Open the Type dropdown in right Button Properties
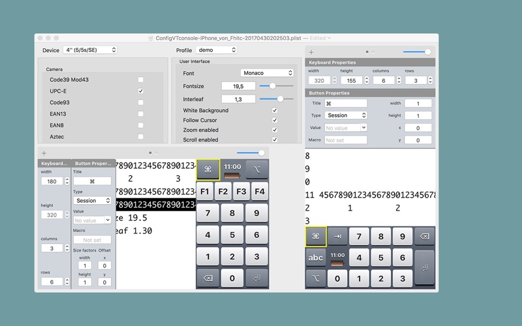This screenshot has width=522, height=326. coord(346,115)
